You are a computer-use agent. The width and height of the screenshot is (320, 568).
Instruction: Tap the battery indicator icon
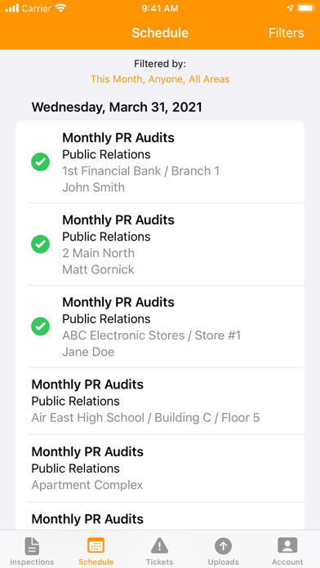point(306,8)
